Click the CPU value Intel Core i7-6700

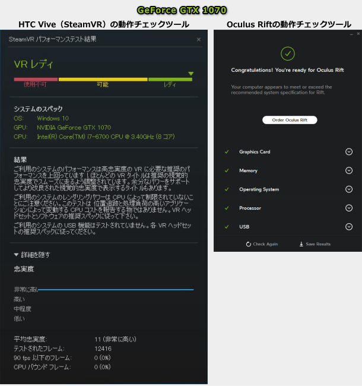coord(106,137)
